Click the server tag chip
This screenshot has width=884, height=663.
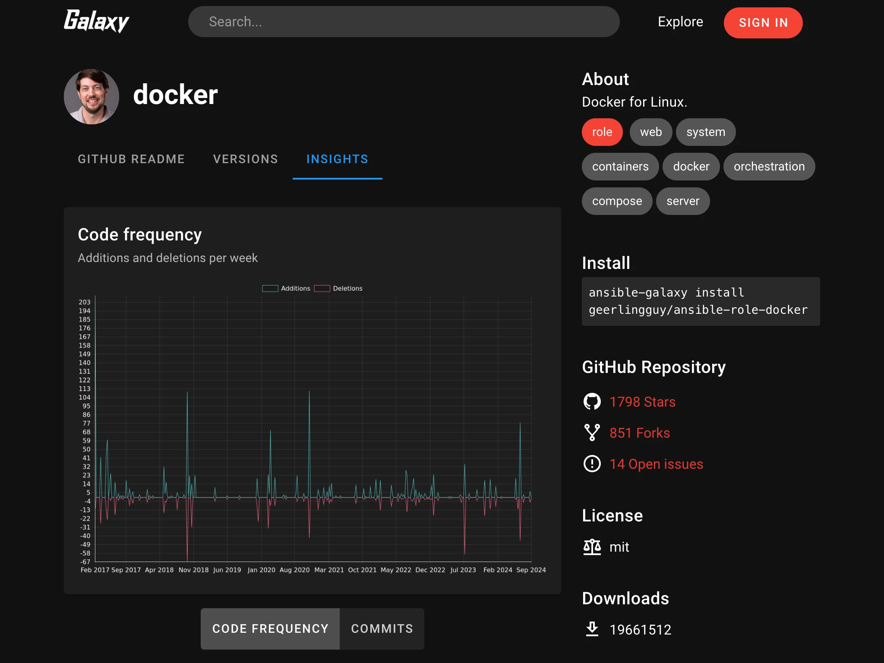click(683, 201)
